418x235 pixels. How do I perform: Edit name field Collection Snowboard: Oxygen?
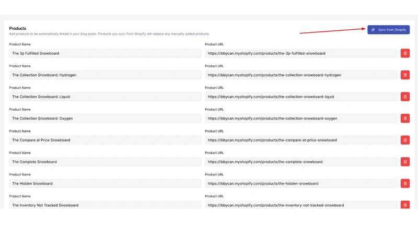pos(105,119)
